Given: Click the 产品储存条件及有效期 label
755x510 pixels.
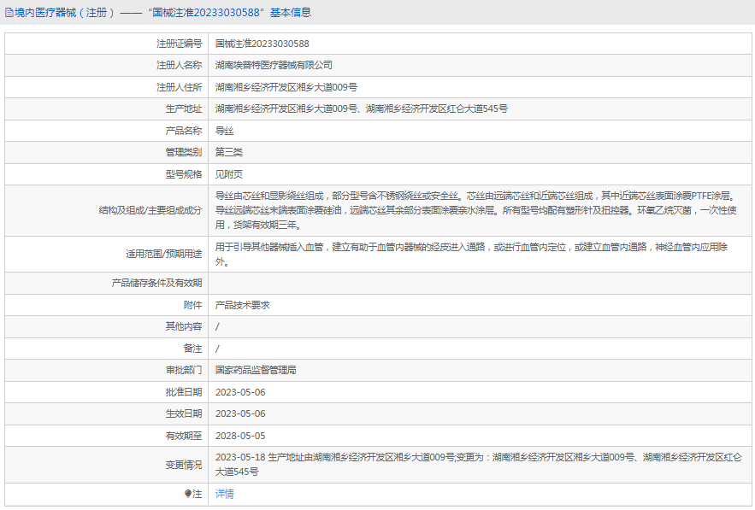Looking at the screenshot, I should coord(157,283).
